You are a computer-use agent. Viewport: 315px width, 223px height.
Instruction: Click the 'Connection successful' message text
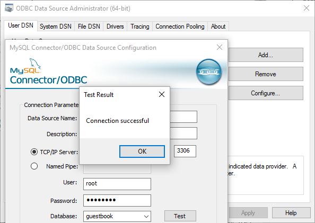(118, 121)
